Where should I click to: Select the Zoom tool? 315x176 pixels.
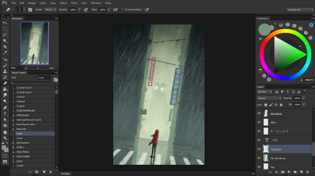point(5,138)
